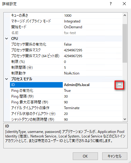
Task: Click the NoAction limit action value
Action: point(72,73)
